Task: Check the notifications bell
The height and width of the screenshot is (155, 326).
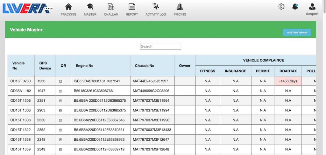Action: point(295,7)
